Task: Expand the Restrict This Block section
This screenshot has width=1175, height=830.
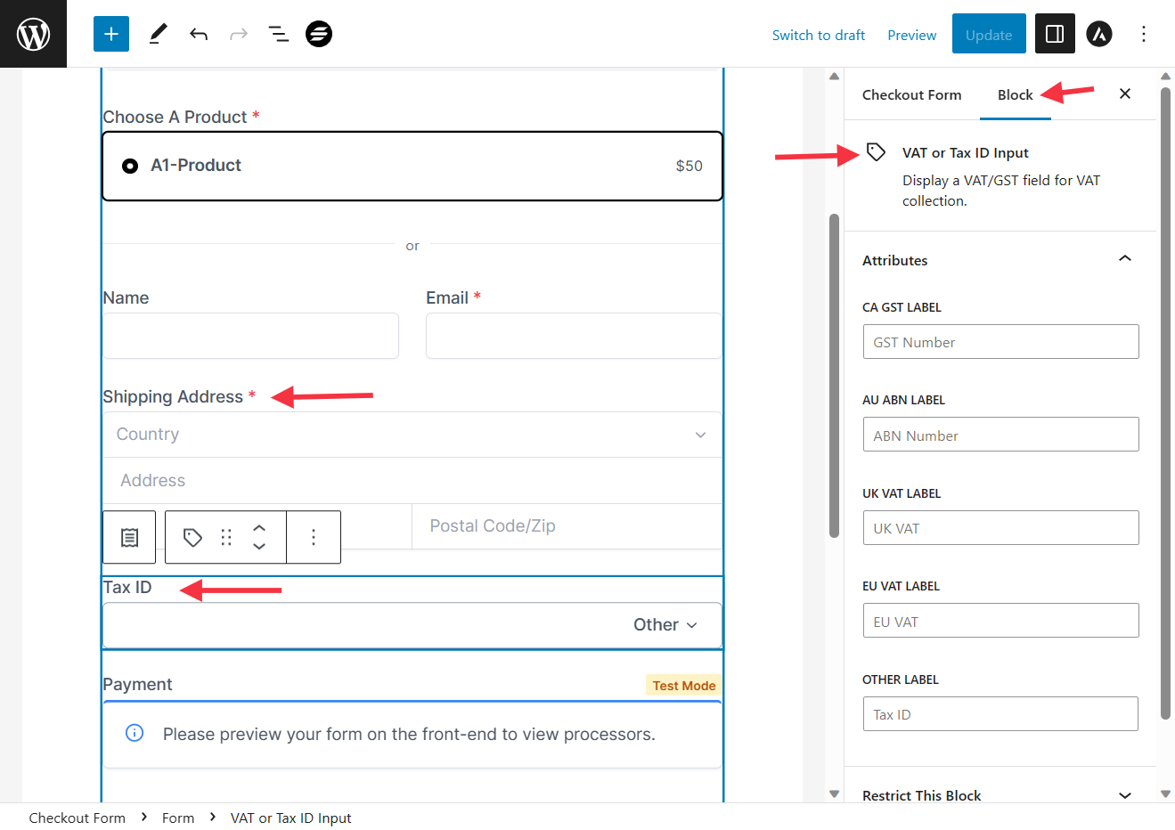Action: pyautogui.click(x=1124, y=795)
